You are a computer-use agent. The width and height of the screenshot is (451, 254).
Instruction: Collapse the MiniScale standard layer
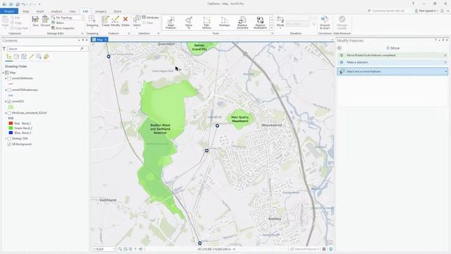pyautogui.click(x=6, y=113)
